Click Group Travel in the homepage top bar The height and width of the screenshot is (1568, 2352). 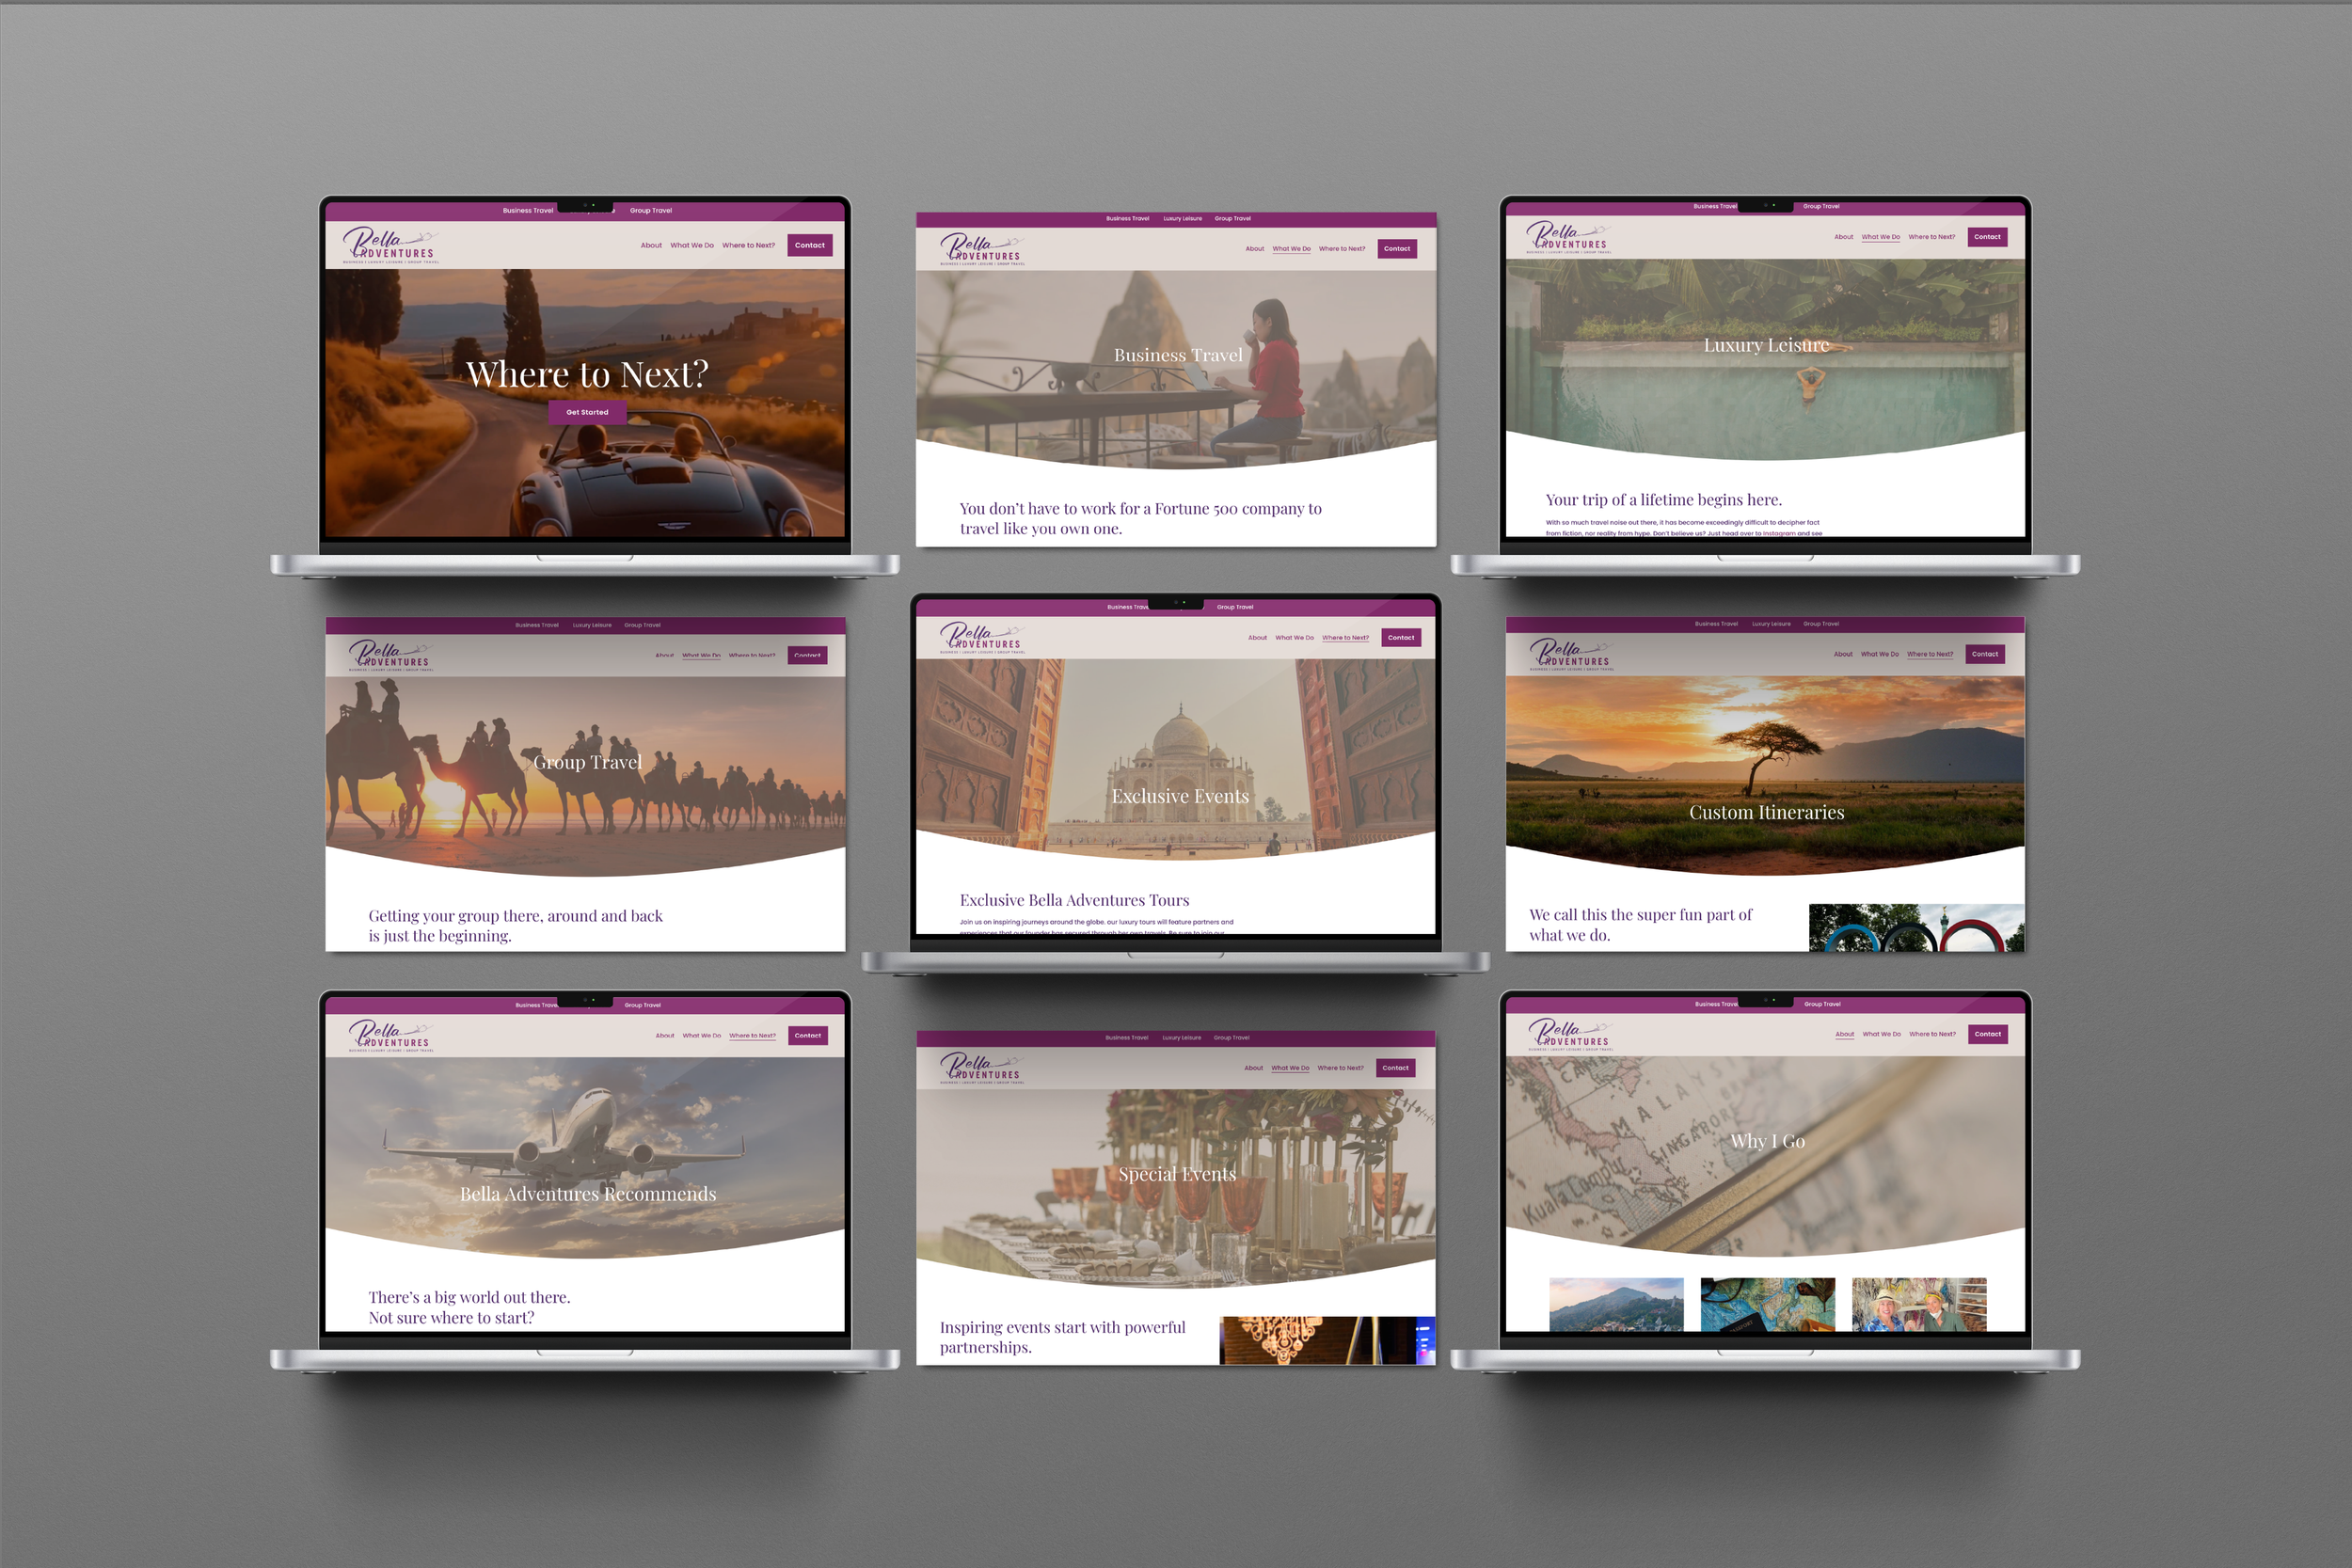pos(650,211)
